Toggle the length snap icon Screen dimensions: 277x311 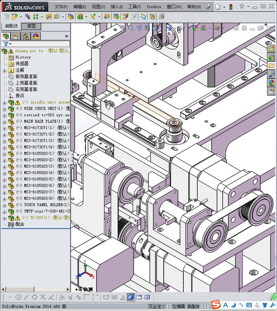click(106, 297)
